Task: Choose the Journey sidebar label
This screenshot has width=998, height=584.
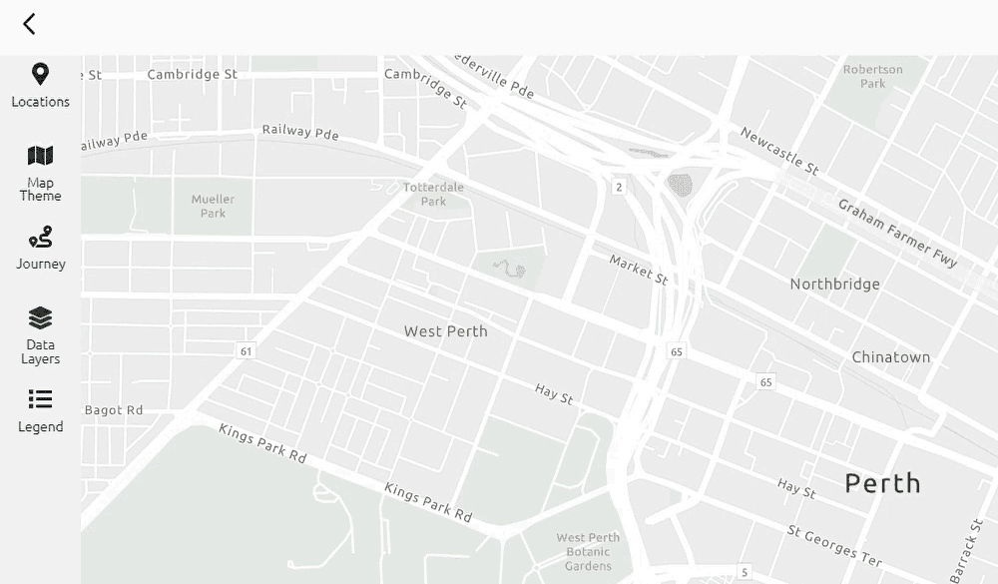Action: click(41, 265)
